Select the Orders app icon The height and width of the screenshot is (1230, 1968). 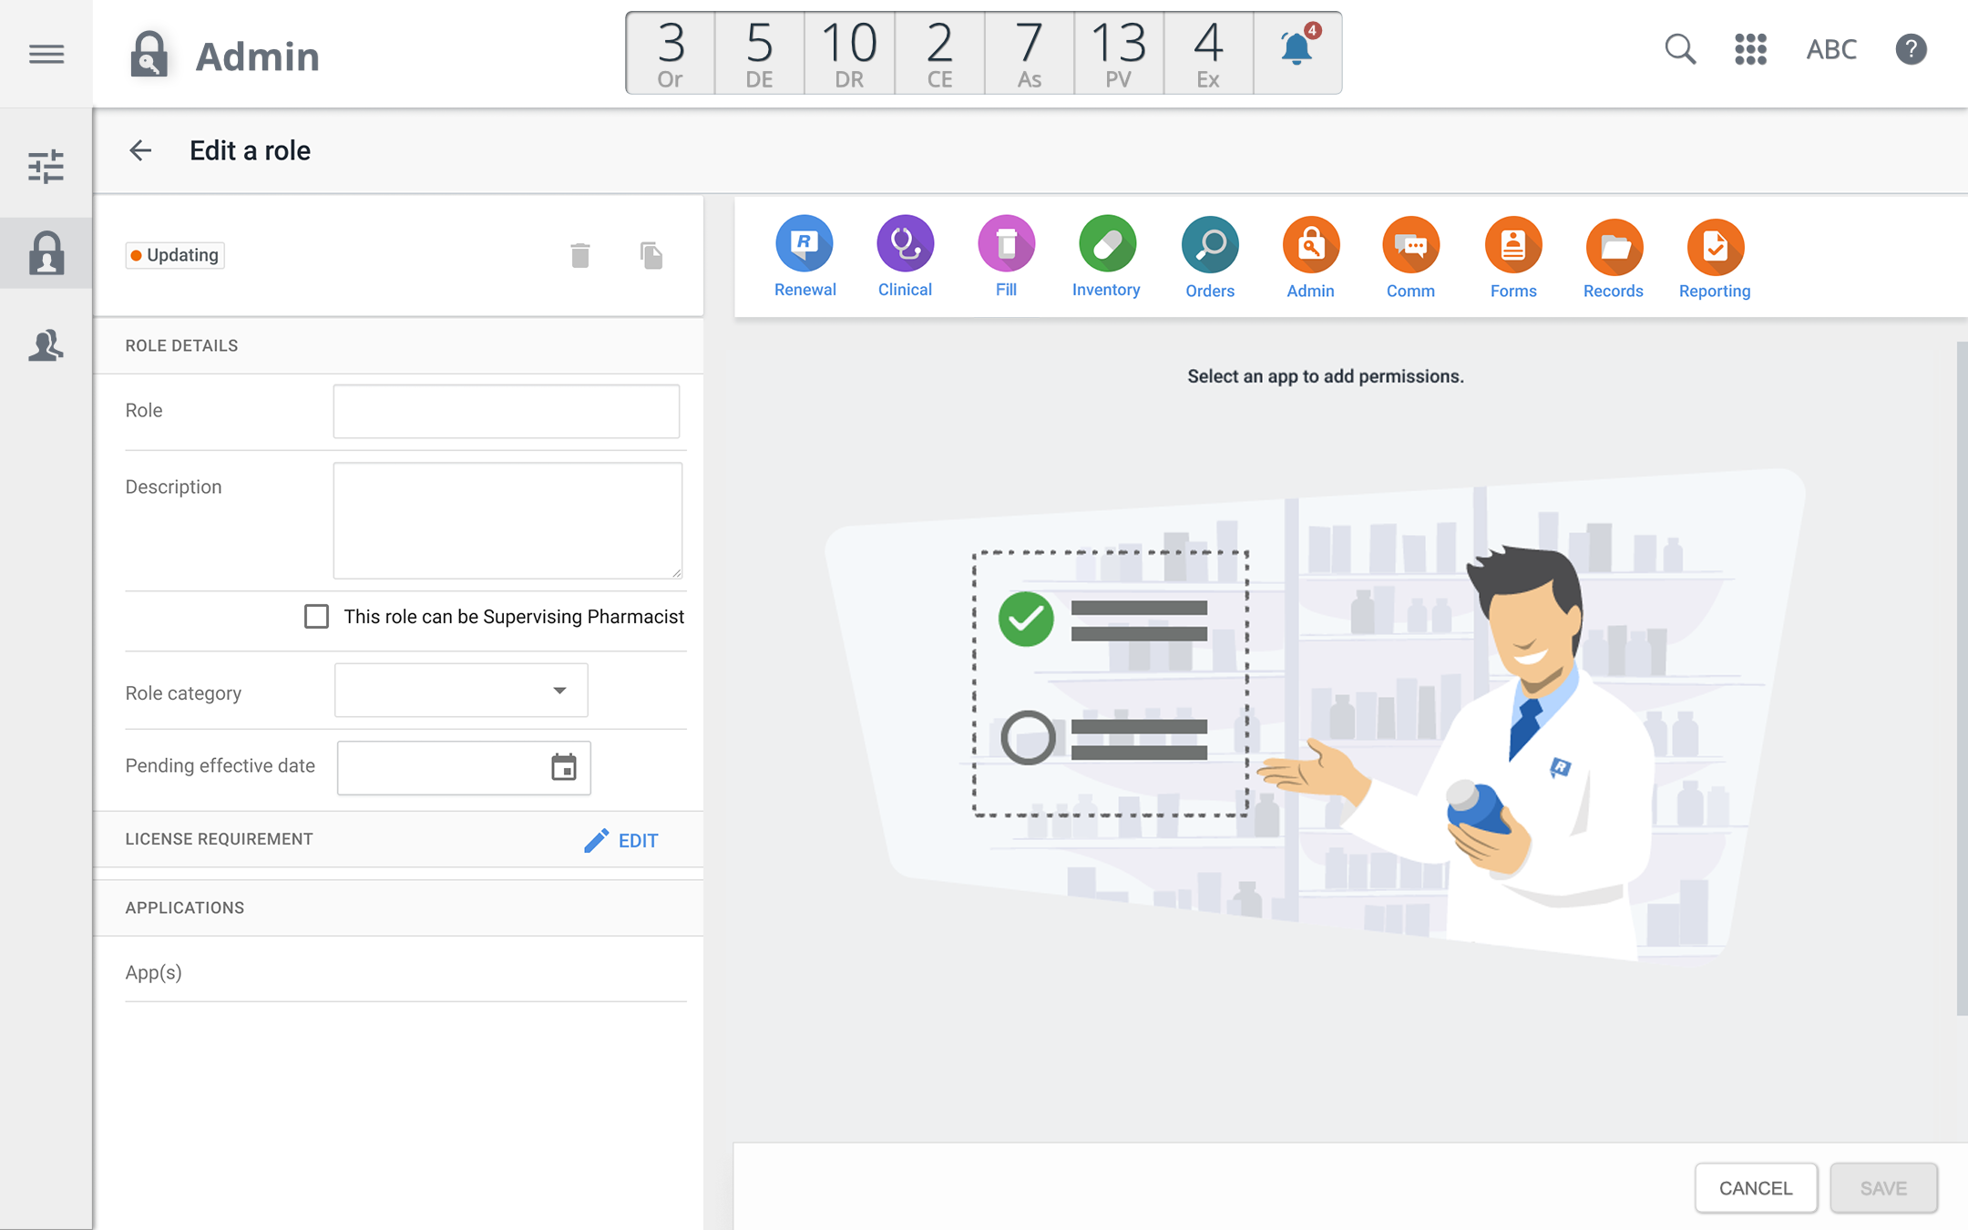[1209, 246]
